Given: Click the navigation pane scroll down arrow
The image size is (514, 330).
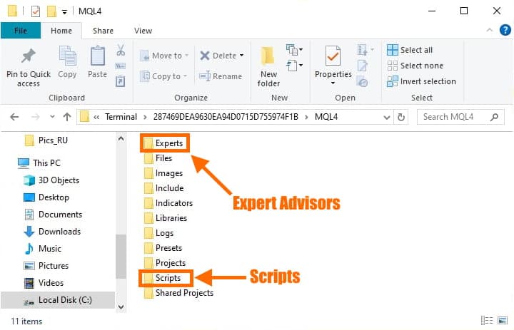Looking at the screenshot, I should pos(121,306).
